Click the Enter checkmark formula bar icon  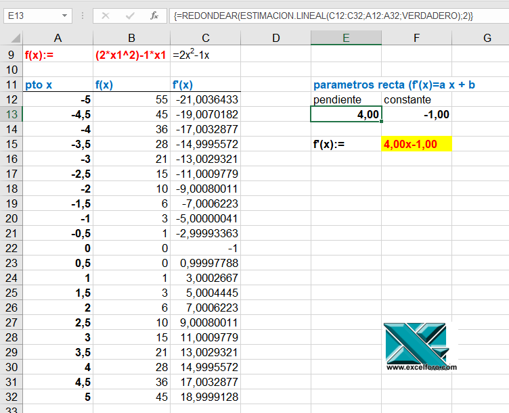[x=130, y=16]
